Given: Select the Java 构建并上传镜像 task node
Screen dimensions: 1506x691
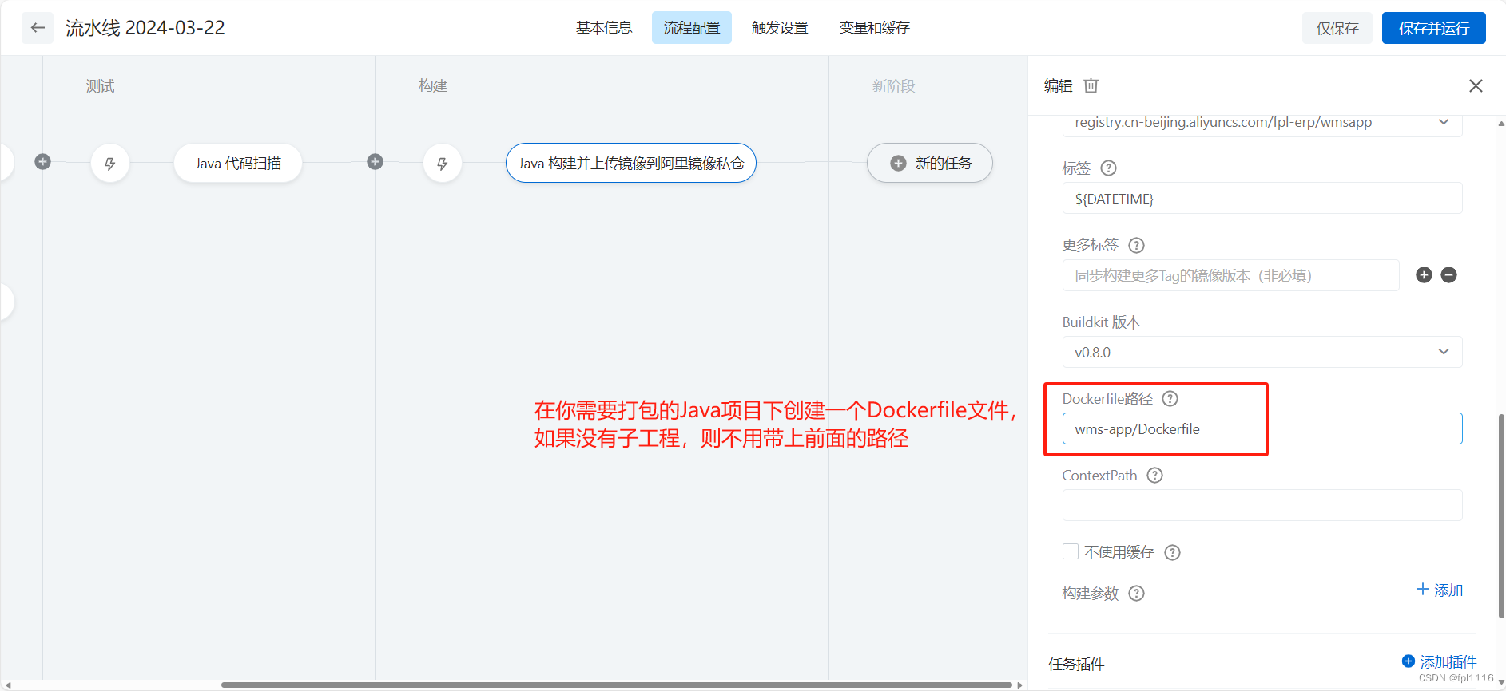Looking at the screenshot, I should [631, 164].
